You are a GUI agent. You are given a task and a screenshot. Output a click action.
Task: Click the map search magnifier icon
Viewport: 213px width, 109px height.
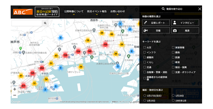(45, 23)
